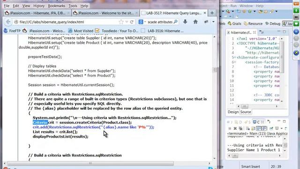This screenshot has height=169, width=300.
Task: Switch editor to Source tab
Action: pyautogui.click(x=246, y=112)
